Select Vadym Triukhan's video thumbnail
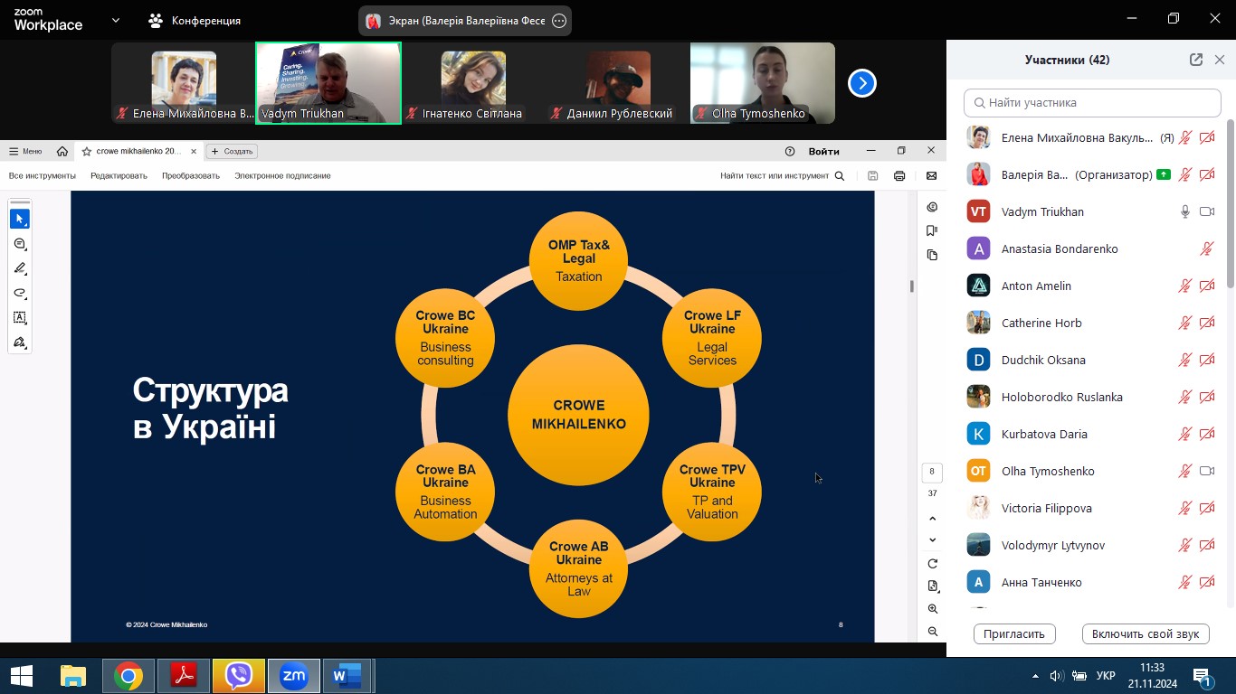The height and width of the screenshot is (694, 1236). (328, 83)
